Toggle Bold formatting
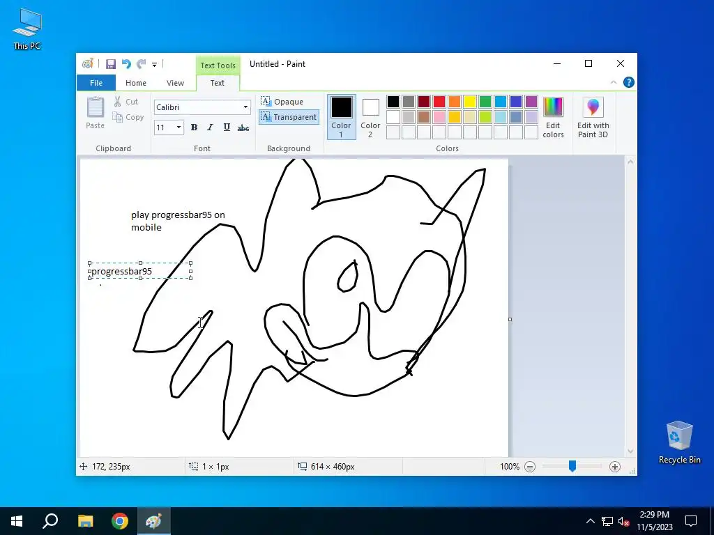Viewport: 714px width, 535px height. tap(194, 127)
